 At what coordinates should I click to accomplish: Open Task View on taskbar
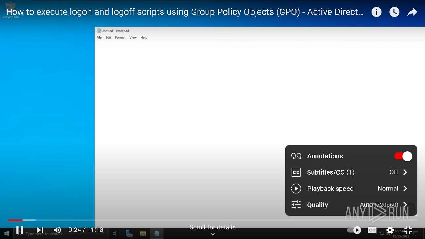point(115,234)
